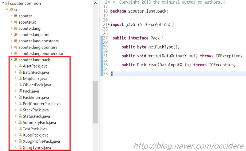Click the package explorer vertical scrollbar thumb

(95, 102)
